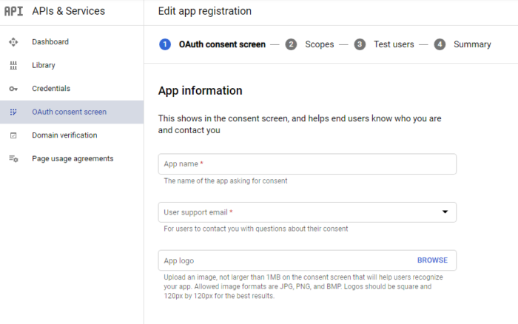Click the Dashboard sidebar icon
The image size is (518, 324).
click(x=13, y=42)
